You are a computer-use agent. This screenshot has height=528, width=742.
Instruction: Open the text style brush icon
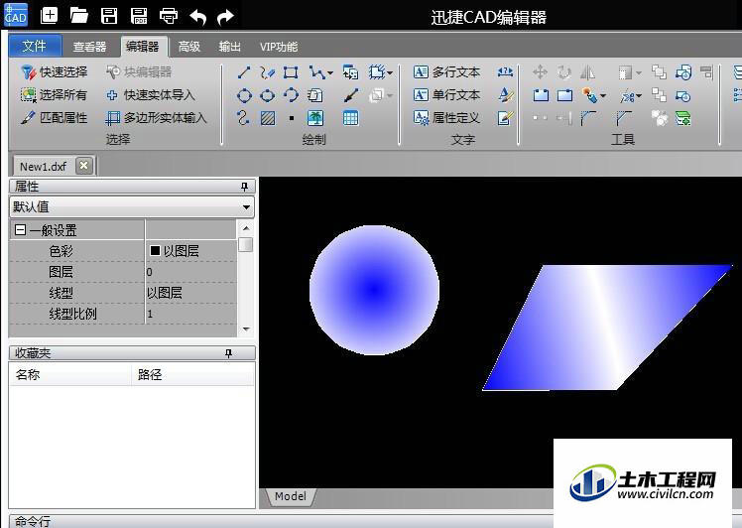click(505, 94)
